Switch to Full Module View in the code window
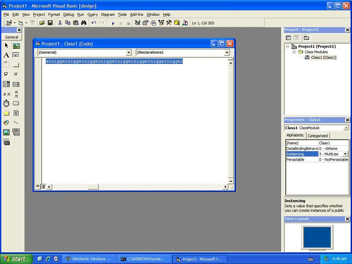The height and width of the screenshot is (264, 352). tap(43, 186)
